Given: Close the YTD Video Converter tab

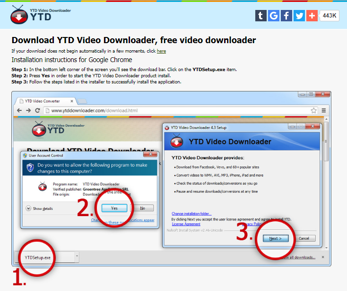Looking at the screenshot, I should (x=72, y=101).
